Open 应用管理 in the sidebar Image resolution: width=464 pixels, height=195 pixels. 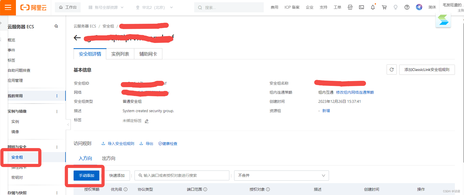[x=15, y=80]
